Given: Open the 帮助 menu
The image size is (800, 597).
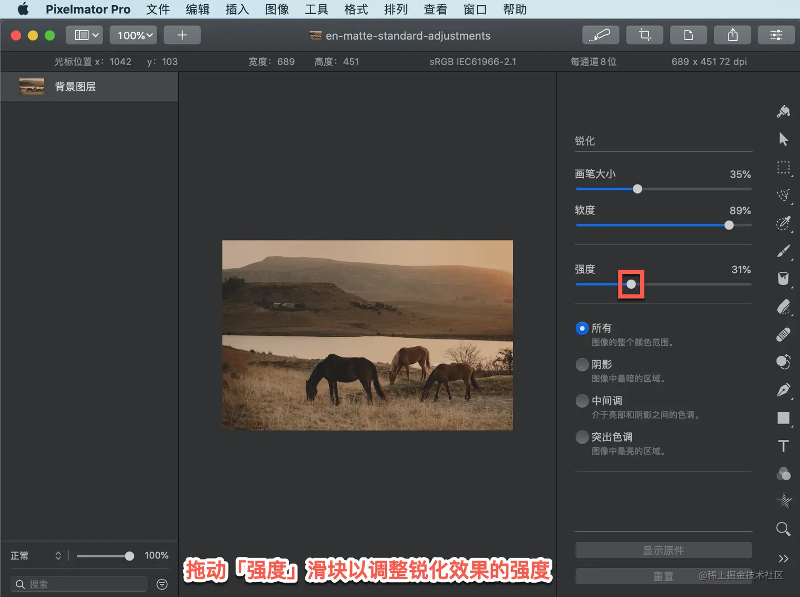Looking at the screenshot, I should click(x=515, y=9).
